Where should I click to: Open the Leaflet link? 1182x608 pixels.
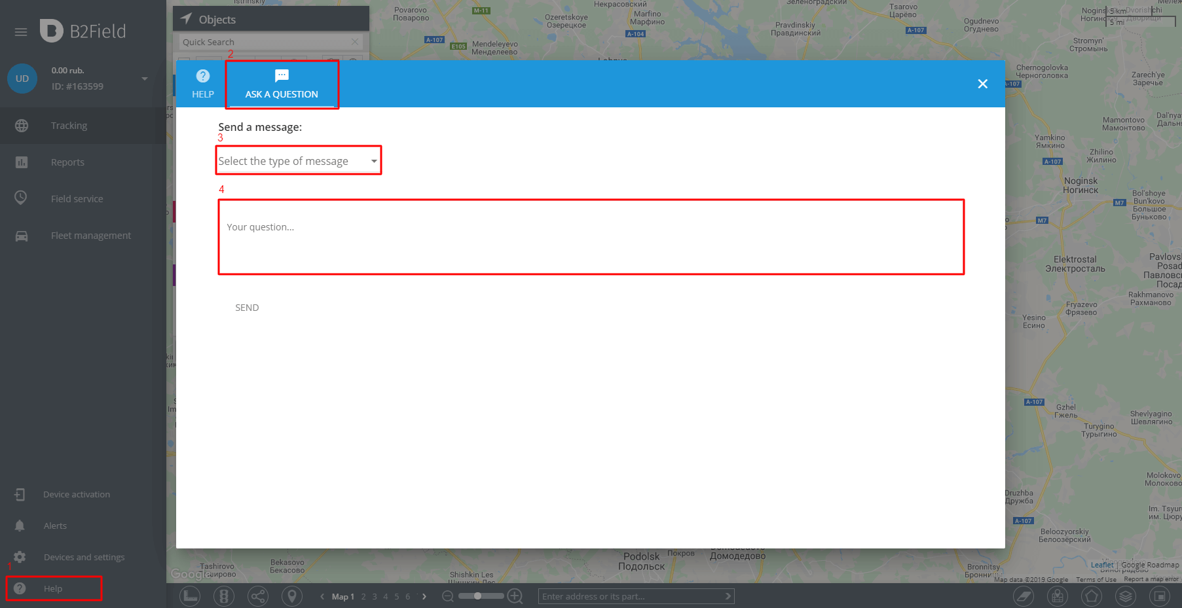pyautogui.click(x=1102, y=565)
